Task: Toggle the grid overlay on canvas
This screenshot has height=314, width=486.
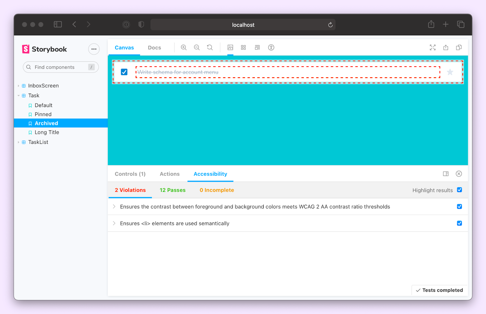Action: (243, 47)
